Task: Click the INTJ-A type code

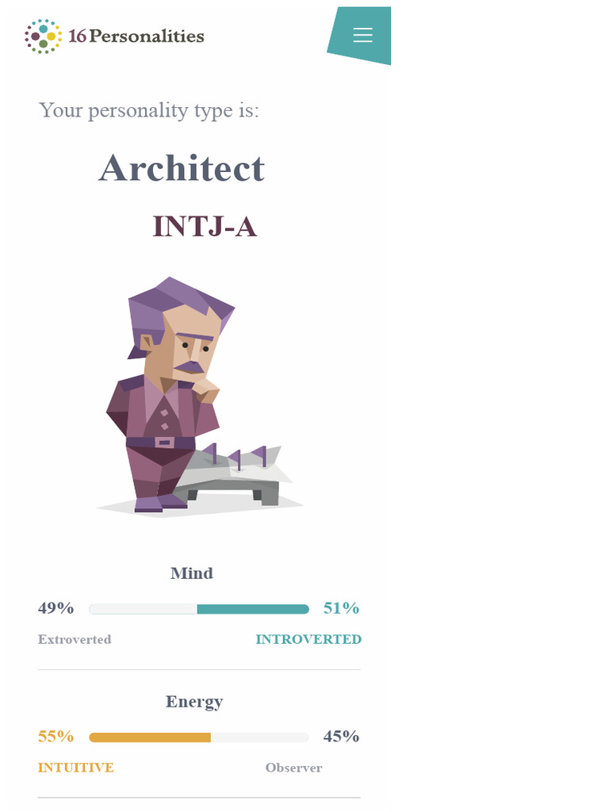Action: (x=205, y=226)
